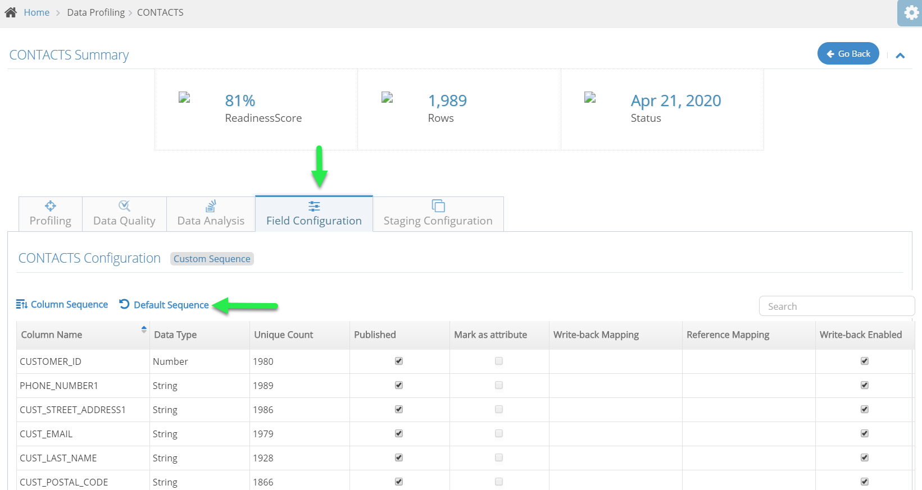Select the CUST_STREET_ADDRESS1 cell
This screenshot has width=922, height=490.
83,410
